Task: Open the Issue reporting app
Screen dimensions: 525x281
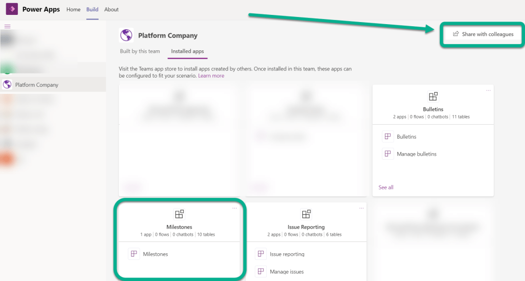Action: (x=287, y=254)
